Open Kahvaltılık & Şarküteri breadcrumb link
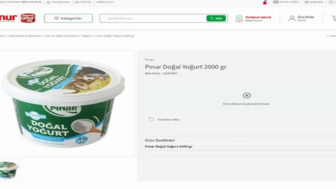336x189 pixels. 25,36
